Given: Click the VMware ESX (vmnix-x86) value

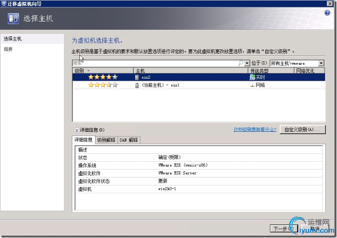Looking at the screenshot, I should [x=183, y=165].
